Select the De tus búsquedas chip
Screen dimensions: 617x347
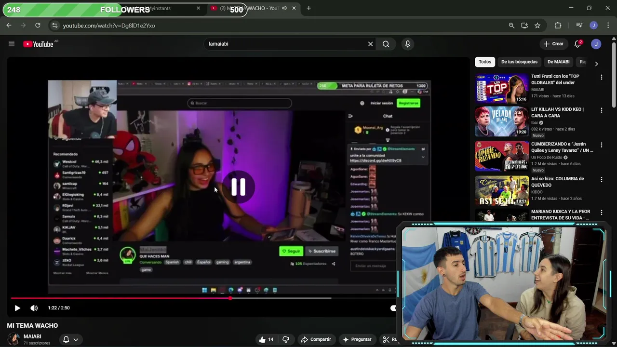(519, 62)
